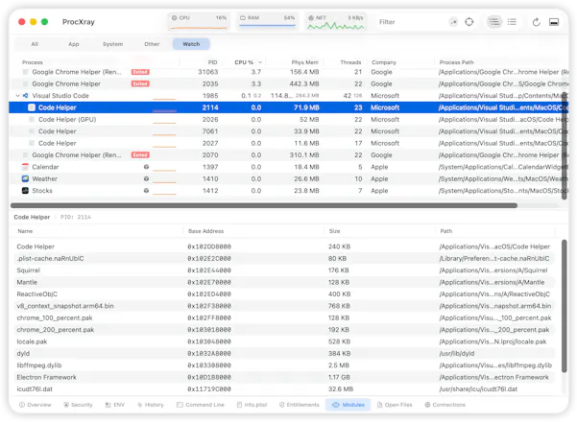Click inside the Filter search field

[x=412, y=22]
